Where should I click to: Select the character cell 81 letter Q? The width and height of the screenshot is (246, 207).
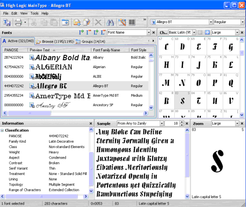(x=231, y=82)
